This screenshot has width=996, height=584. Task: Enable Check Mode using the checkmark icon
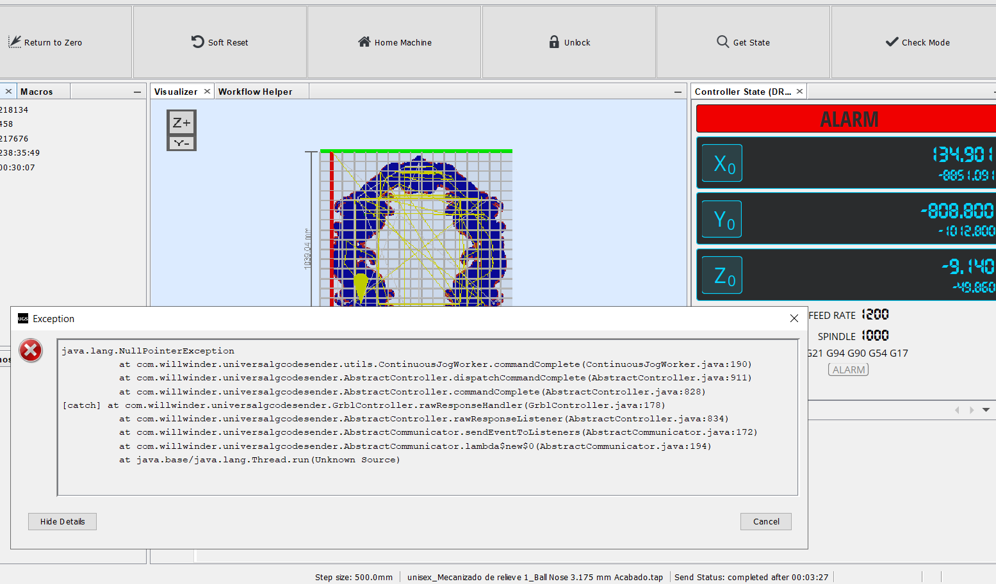pyautogui.click(x=892, y=42)
